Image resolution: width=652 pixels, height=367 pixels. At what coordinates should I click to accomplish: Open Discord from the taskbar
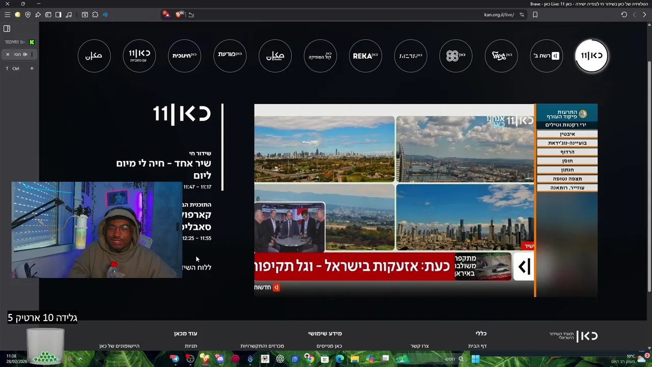click(220, 359)
